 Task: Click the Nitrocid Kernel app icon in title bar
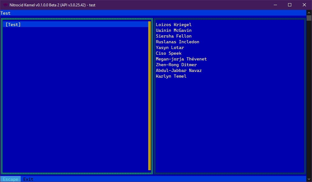(x=5, y=5)
